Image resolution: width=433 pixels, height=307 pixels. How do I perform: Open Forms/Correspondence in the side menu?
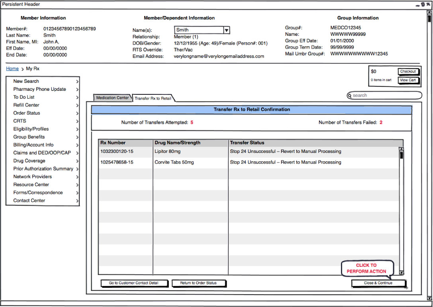38,193
